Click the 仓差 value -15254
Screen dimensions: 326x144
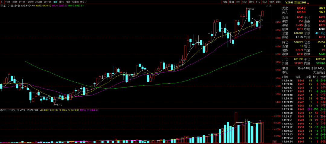point(320,42)
